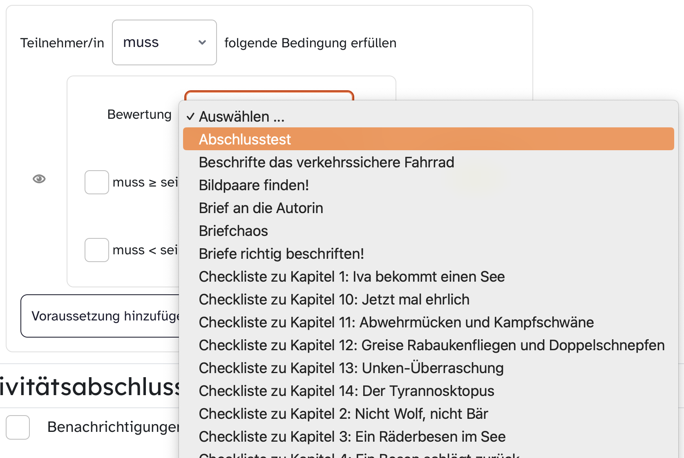The image size is (684, 458).
Task: Click 'Voraussetzung hinzufügen' button
Action: [x=100, y=316]
